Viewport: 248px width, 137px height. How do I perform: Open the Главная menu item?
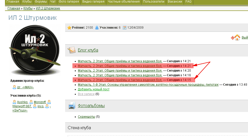[13, 2]
